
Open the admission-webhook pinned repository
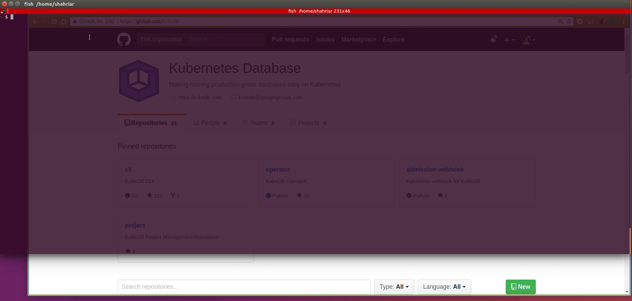pos(435,170)
